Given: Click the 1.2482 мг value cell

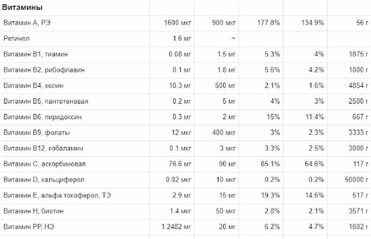Looking at the screenshot, I should pos(176,227).
